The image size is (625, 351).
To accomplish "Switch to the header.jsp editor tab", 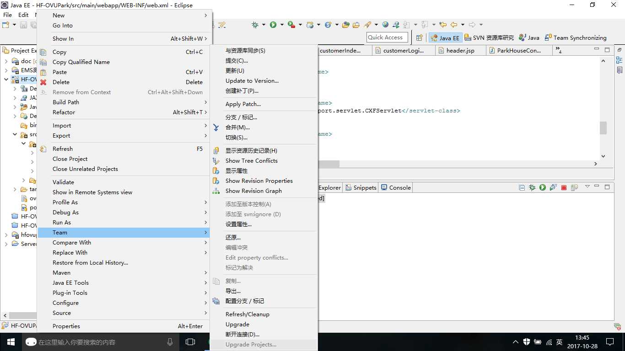I will (x=460, y=51).
